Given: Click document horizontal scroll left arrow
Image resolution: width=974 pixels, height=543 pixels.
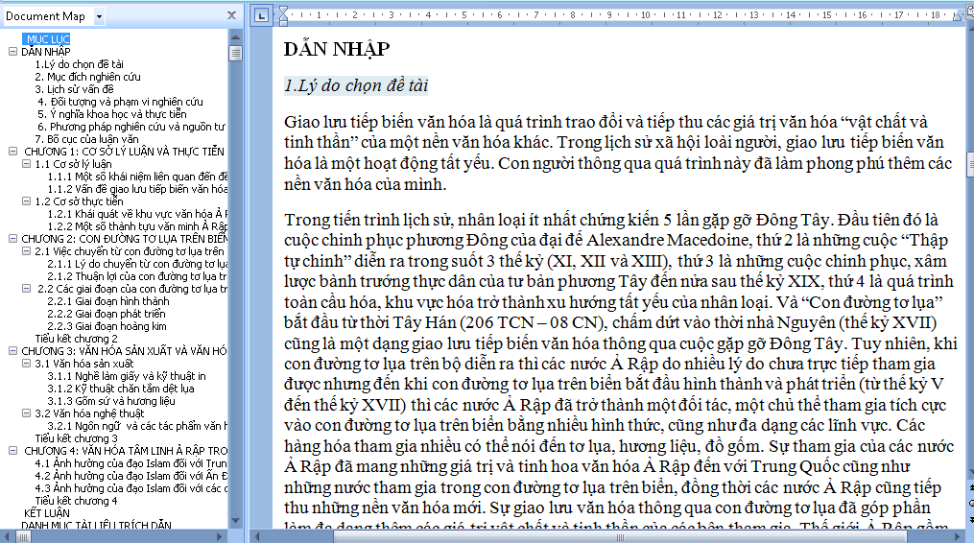Looking at the screenshot, I should point(256,536).
